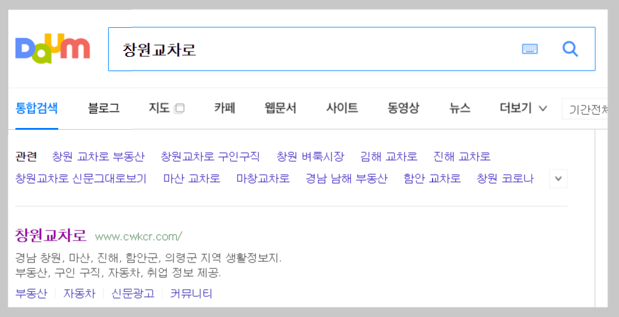Select the 통합검색 tab
The height and width of the screenshot is (317, 619).
[37, 108]
